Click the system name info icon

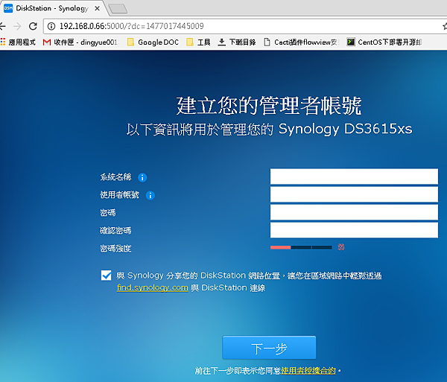point(142,177)
